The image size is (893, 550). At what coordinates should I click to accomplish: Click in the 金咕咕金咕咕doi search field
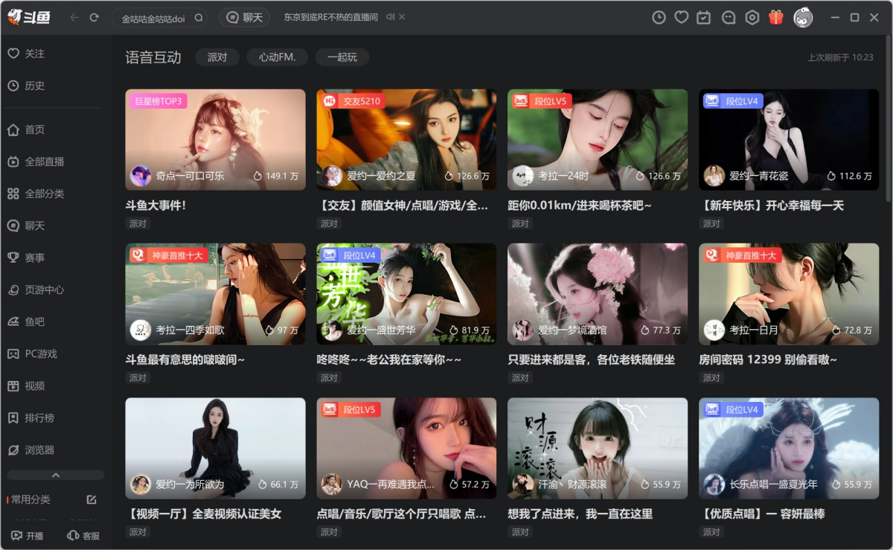(x=153, y=18)
